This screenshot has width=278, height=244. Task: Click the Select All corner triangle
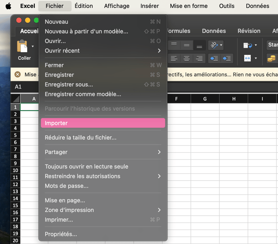pyautogui.click(x=15, y=99)
